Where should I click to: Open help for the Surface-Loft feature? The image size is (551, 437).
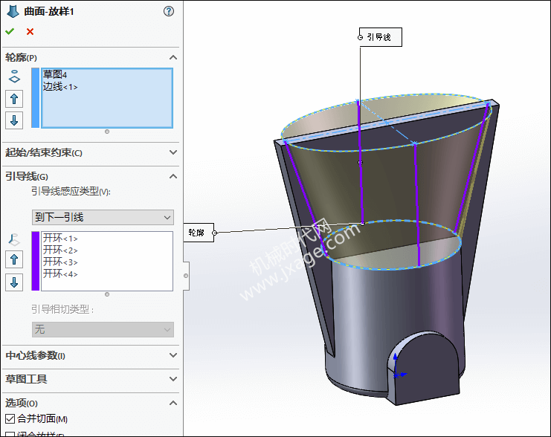[169, 11]
